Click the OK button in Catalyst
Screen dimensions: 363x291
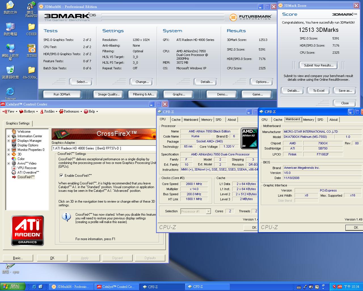point(52,258)
